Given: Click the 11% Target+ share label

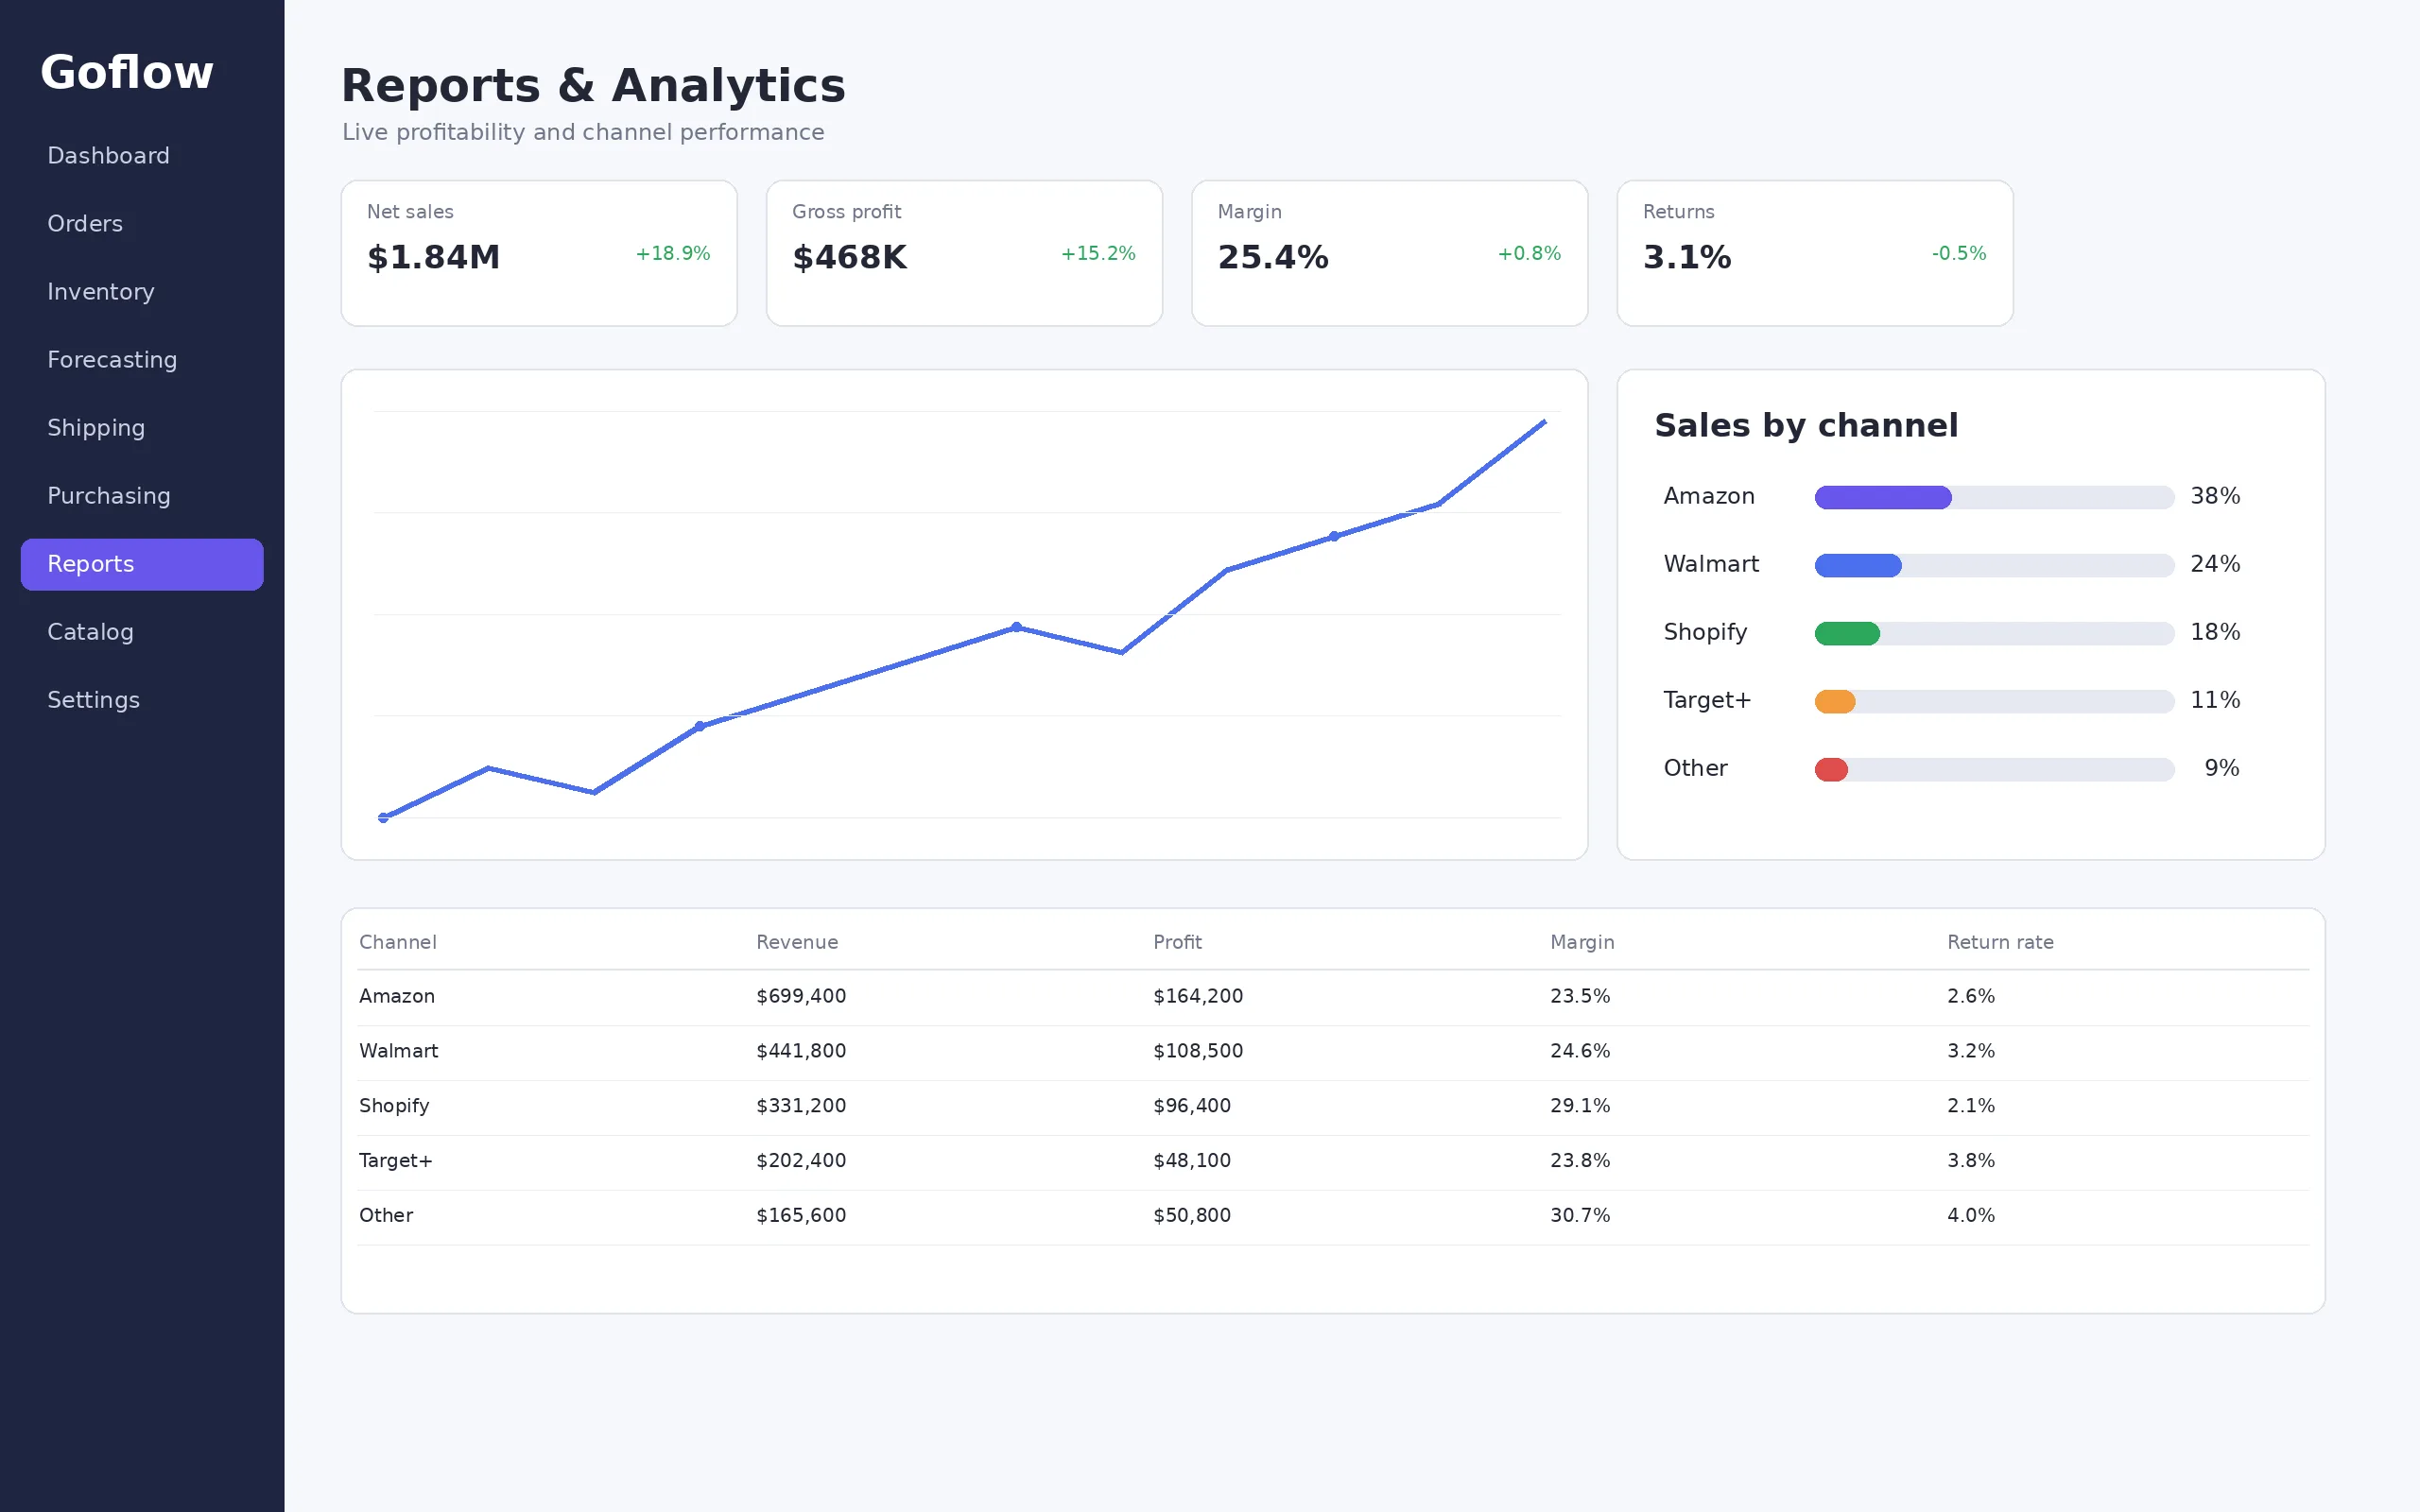Looking at the screenshot, I should [2215, 700].
